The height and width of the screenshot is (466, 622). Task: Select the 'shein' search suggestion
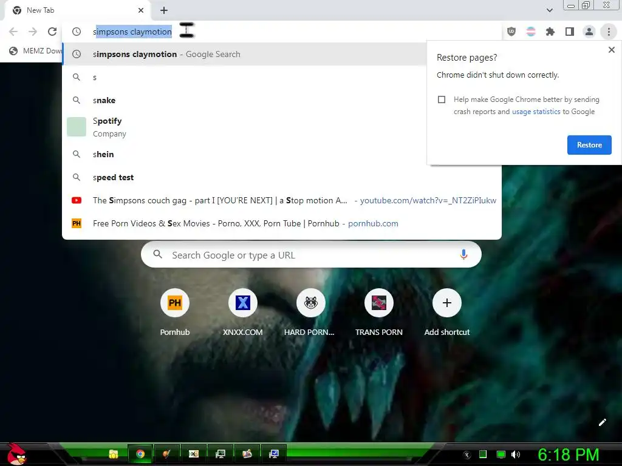(244, 154)
